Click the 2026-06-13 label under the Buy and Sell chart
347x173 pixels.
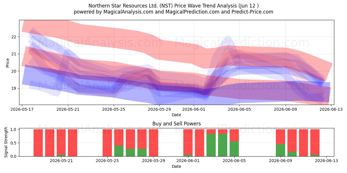point(326,161)
